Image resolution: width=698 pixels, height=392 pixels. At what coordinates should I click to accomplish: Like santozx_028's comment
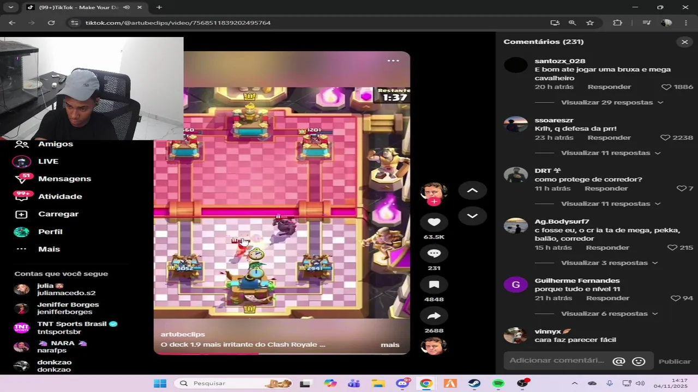(666, 87)
